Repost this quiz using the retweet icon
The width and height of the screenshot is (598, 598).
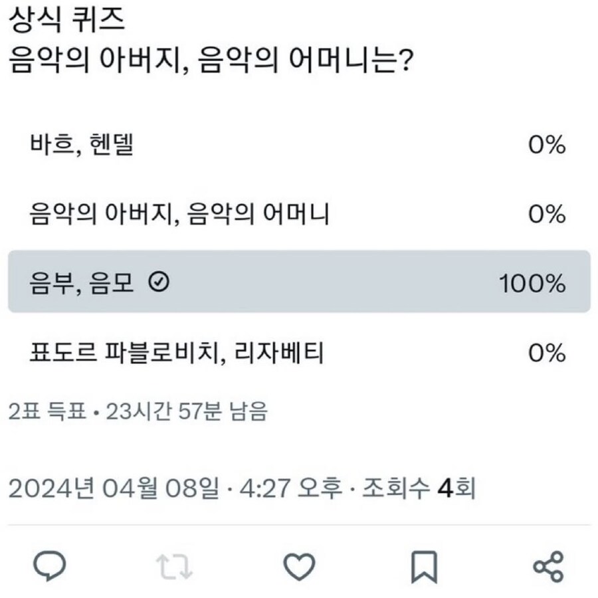tap(172, 566)
